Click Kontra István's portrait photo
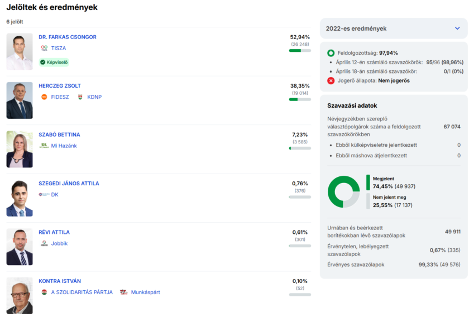The image size is (469, 317). click(x=20, y=296)
